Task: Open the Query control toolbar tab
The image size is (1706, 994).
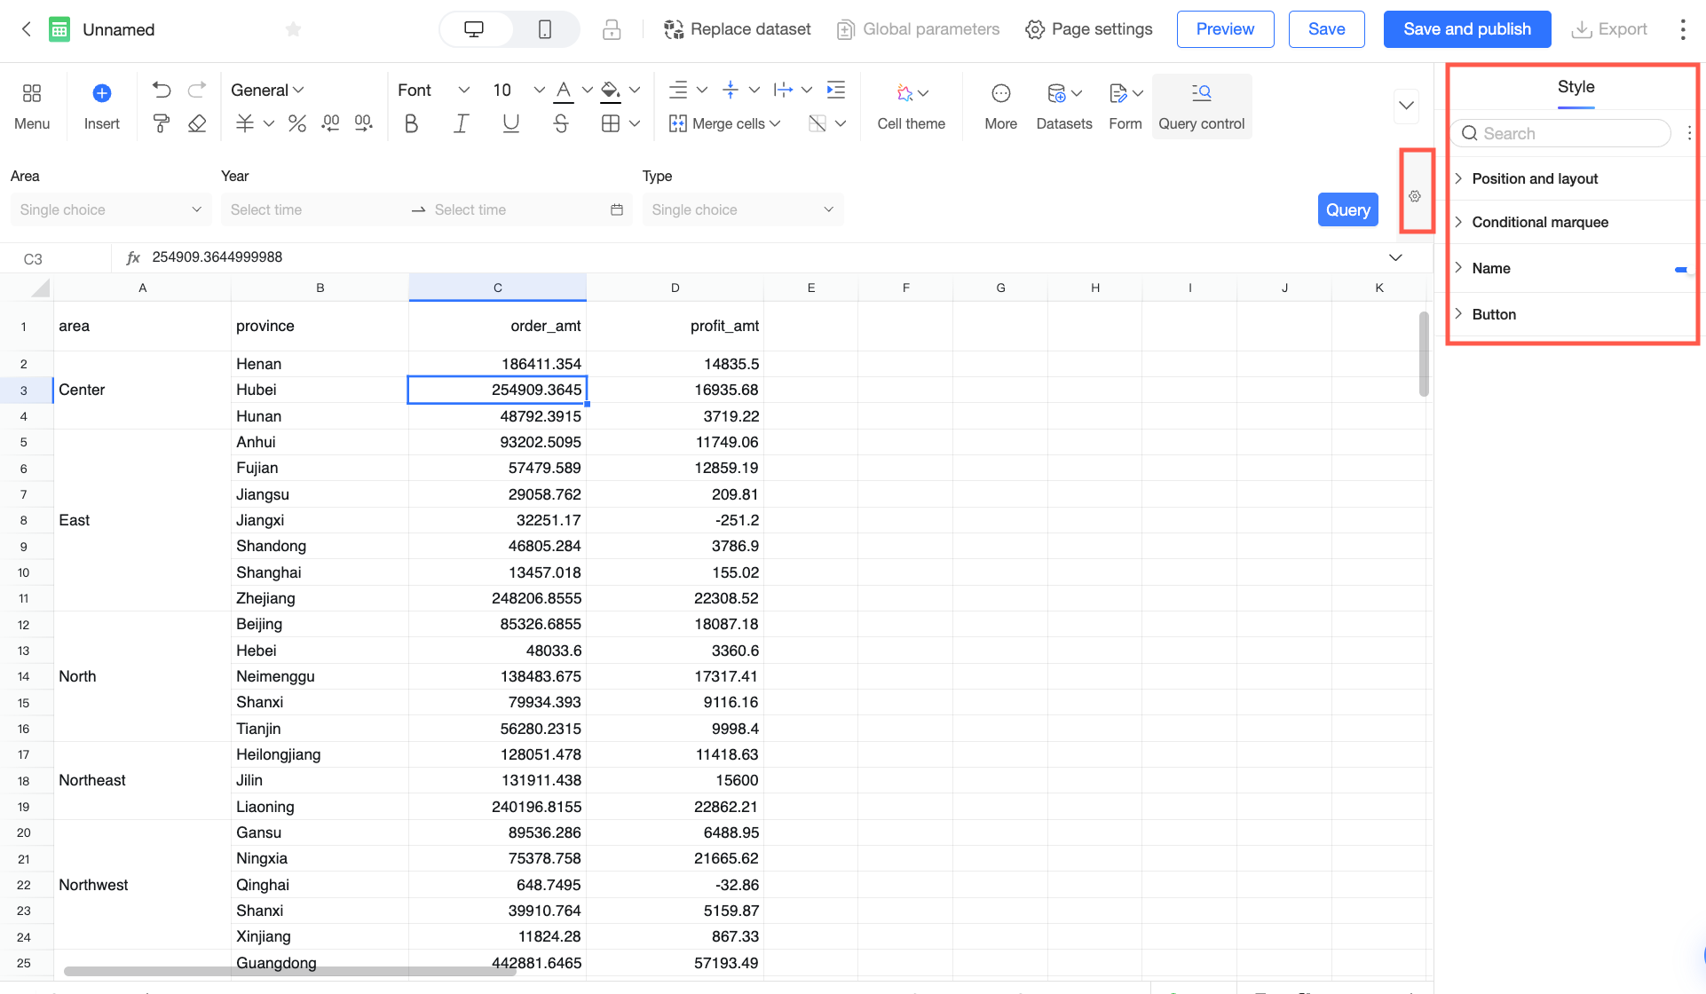Action: click(1201, 105)
